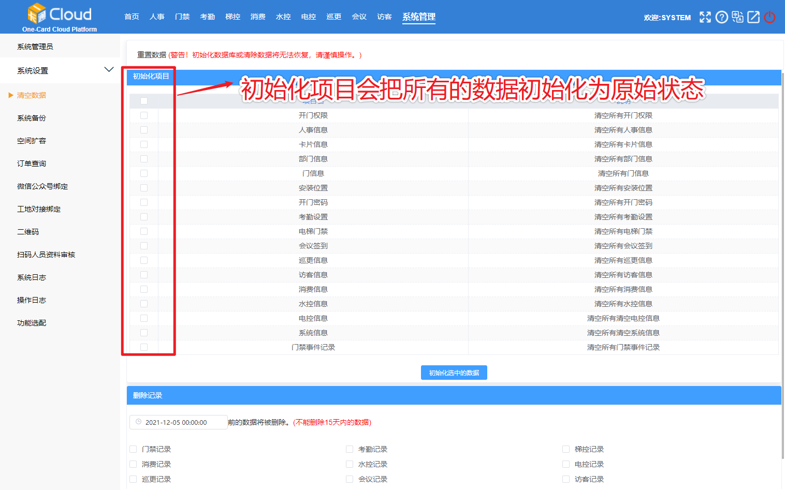
Task: Open the 人事 navigation menu
Action: (x=157, y=16)
